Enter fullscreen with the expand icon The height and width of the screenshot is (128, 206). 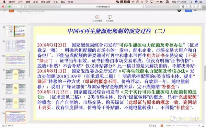(x=203, y=126)
